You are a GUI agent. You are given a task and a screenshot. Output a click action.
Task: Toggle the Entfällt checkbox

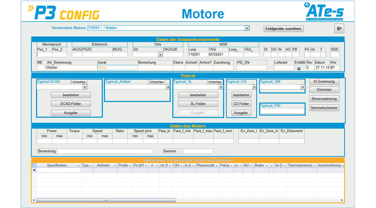299,68
